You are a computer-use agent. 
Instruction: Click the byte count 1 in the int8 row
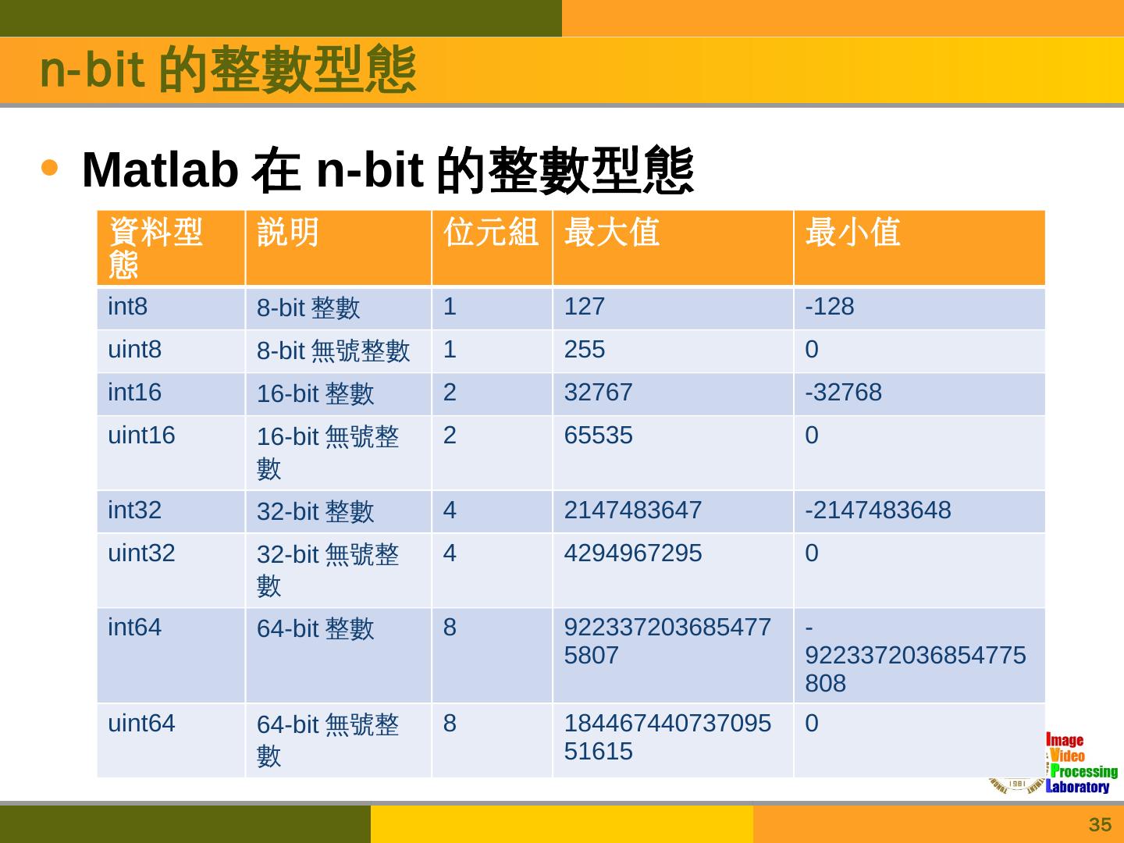coord(450,307)
